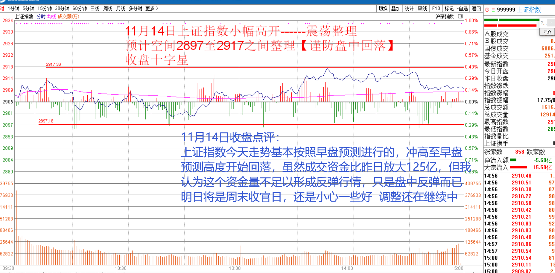Click the 沪深指数 label
Viewport: 555px width, 273px height.
pos(444,16)
